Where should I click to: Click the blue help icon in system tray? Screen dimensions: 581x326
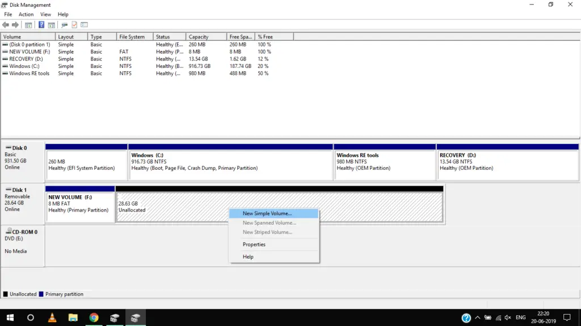pos(466,318)
